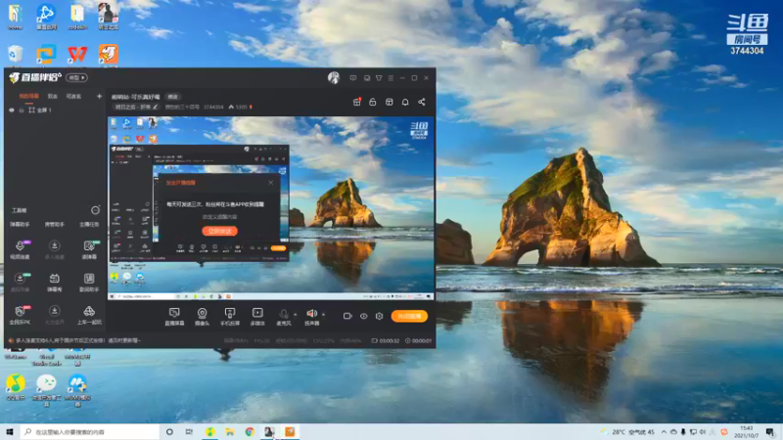Open the 弹幕秀 tool icon
This screenshot has width=783, height=440.
tap(55, 282)
